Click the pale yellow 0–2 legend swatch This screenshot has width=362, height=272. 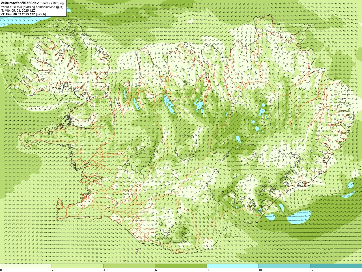pyautogui.click(x=26, y=266)
